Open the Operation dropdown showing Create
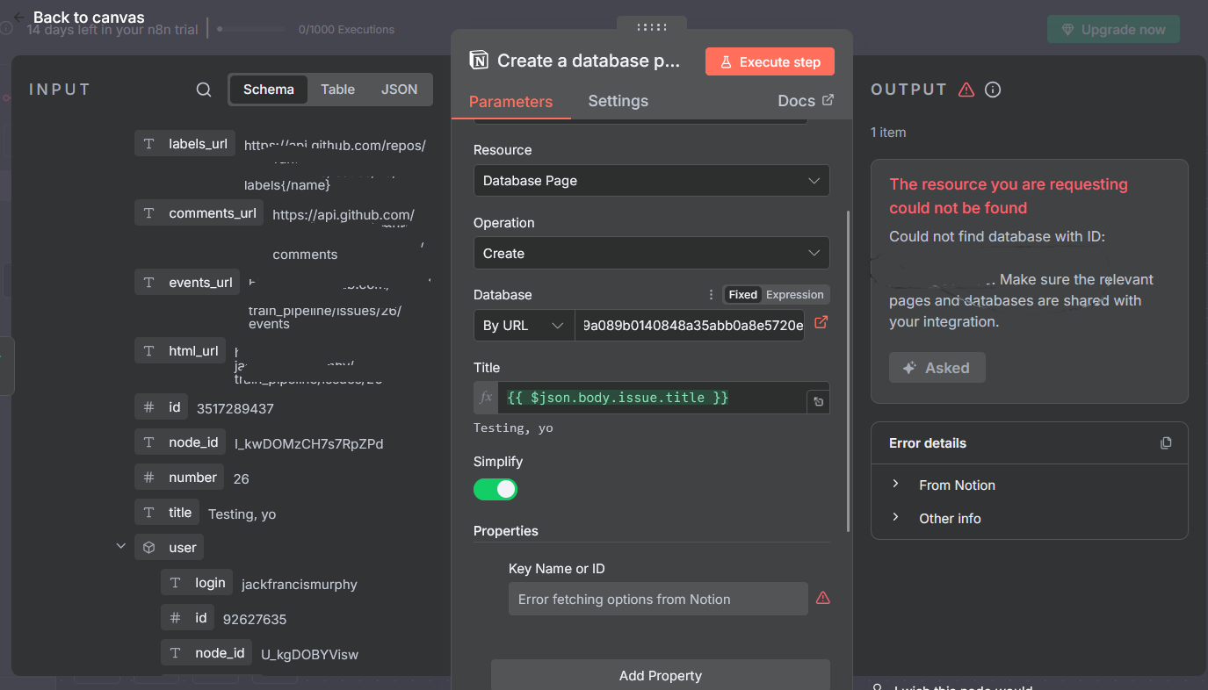This screenshot has width=1208, height=690. click(651, 254)
